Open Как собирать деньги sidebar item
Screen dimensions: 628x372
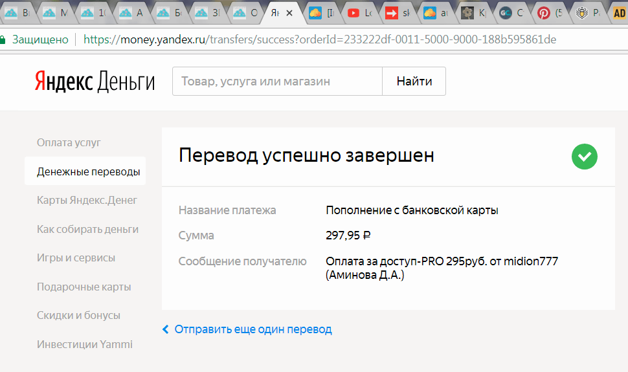click(87, 229)
